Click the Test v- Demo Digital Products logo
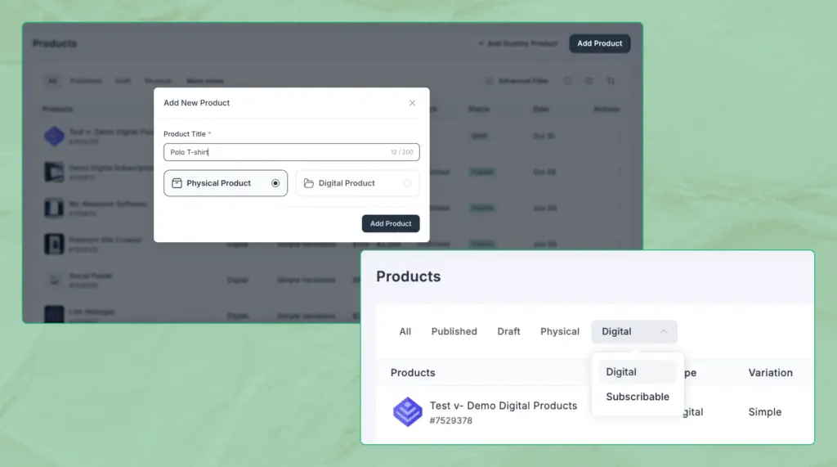The image size is (837, 467). [408, 411]
